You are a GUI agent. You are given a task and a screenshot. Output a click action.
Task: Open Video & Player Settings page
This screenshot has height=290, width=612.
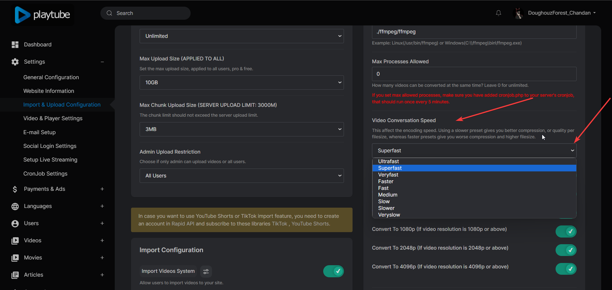coord(53,118)
